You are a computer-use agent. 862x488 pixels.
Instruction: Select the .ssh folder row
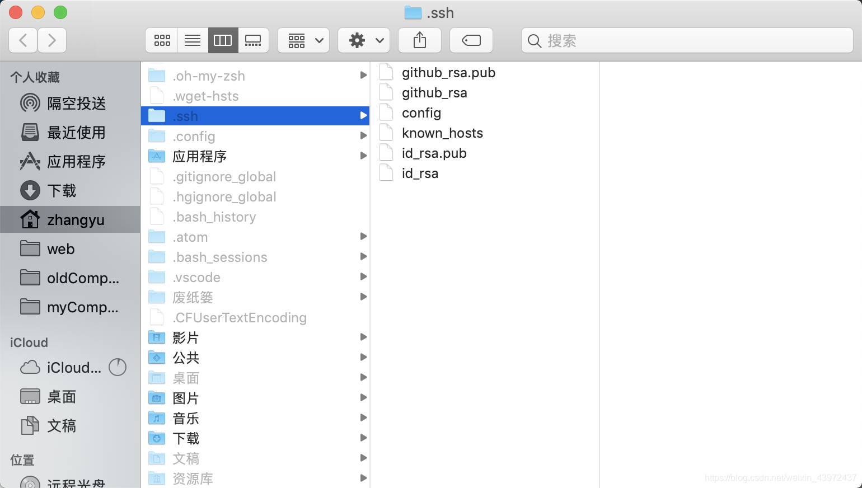[255, 116]
